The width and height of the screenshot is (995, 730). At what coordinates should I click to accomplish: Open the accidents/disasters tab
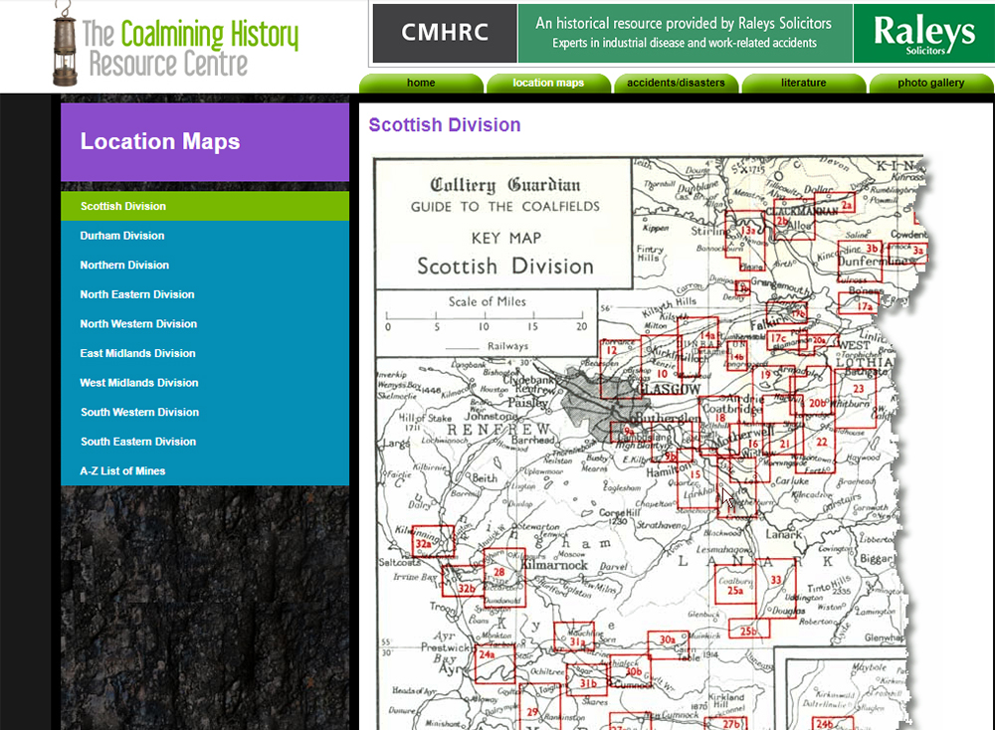coord(676,84)
